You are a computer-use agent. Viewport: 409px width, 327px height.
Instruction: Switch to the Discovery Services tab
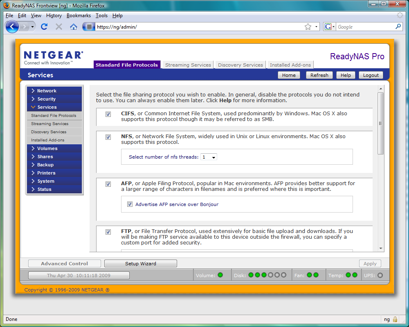[x=240, y=65]
